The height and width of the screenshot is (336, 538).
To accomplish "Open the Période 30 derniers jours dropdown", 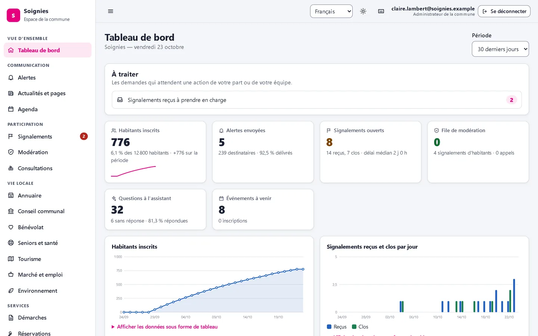I will [x=500, y=49].
